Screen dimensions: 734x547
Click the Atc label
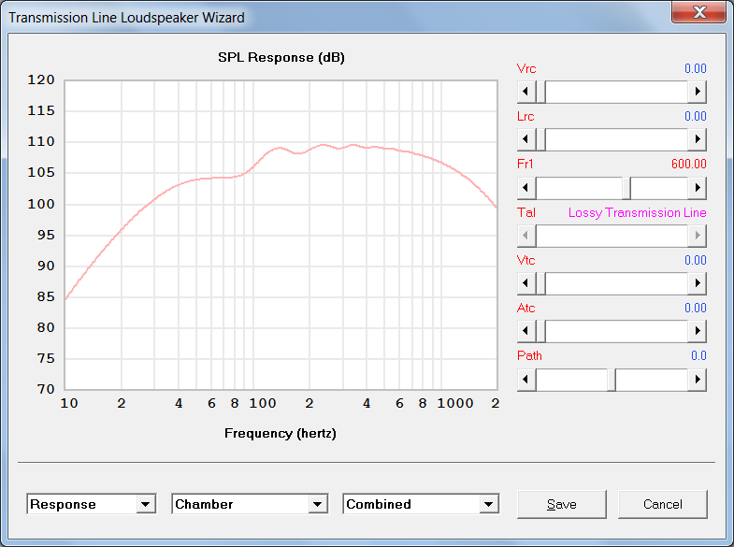(525, 308)
